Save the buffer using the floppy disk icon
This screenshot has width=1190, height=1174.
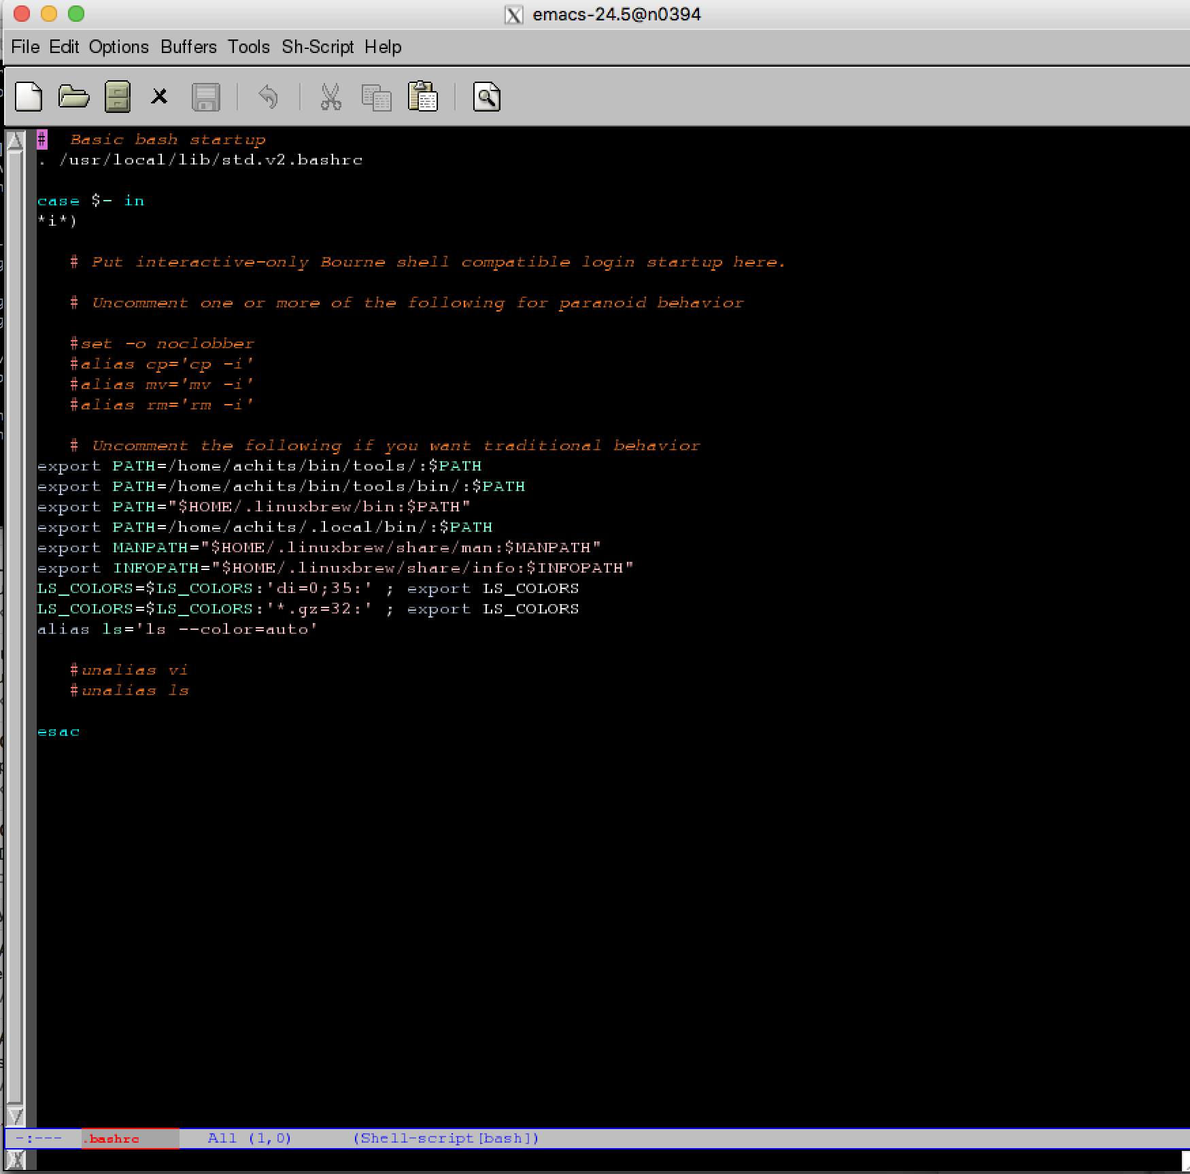tap(206, 97)
